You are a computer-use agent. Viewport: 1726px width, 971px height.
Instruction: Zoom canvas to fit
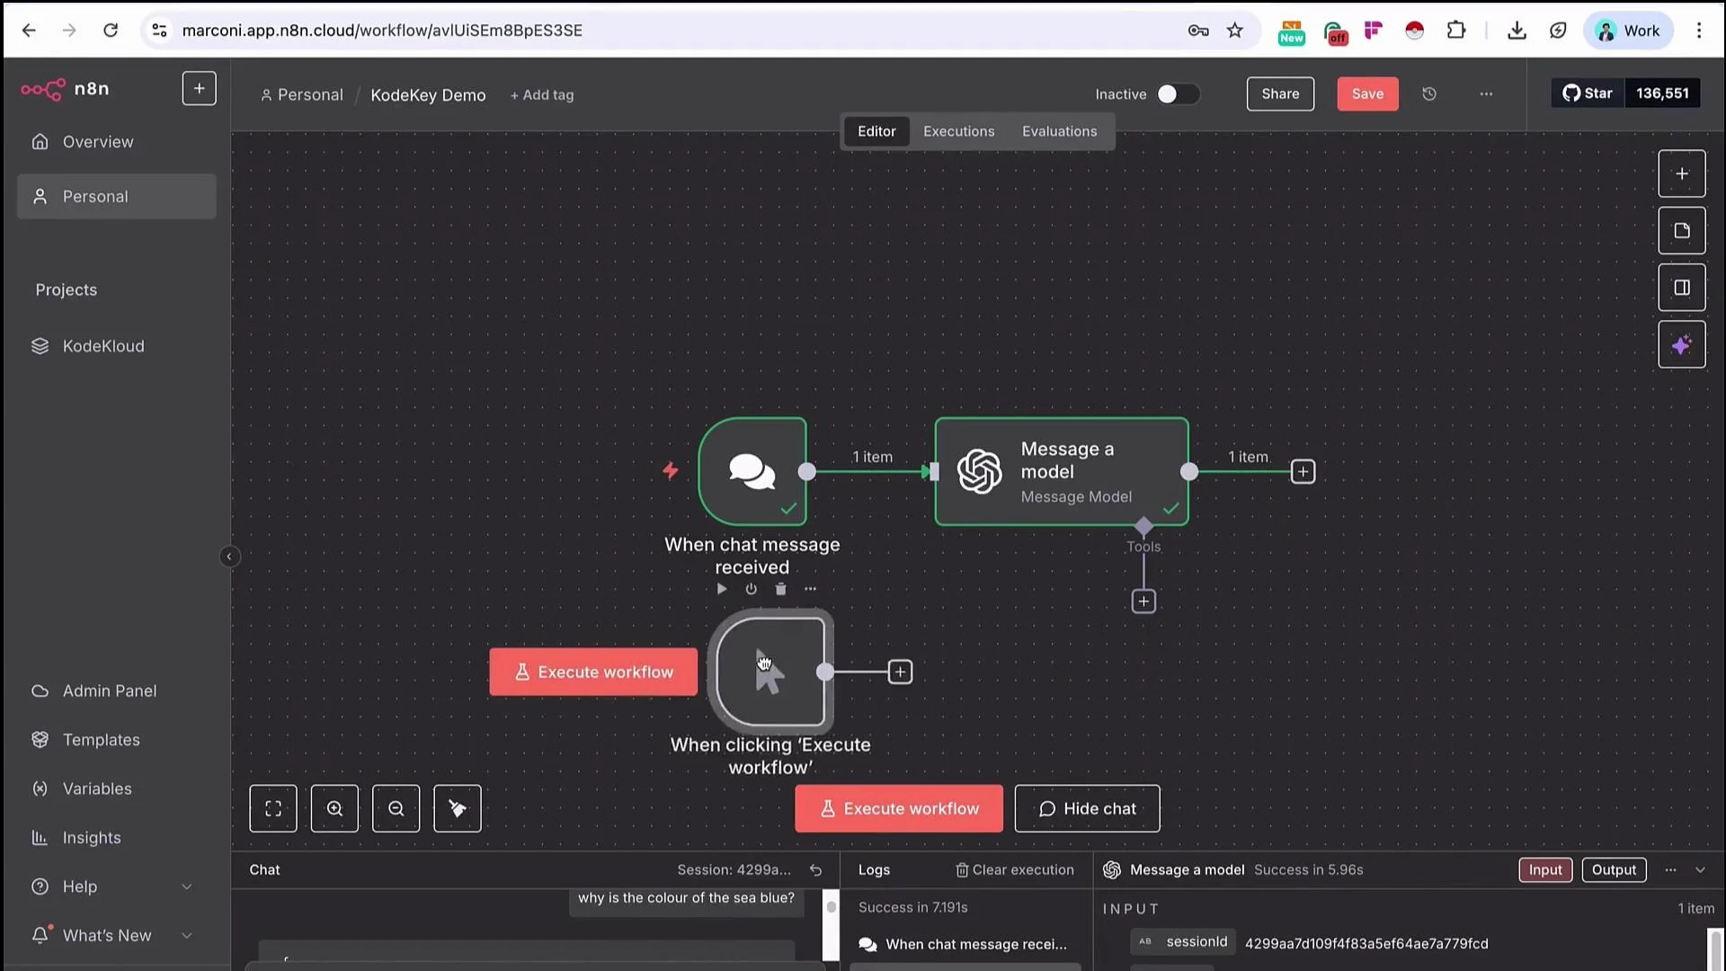(273, 808)
